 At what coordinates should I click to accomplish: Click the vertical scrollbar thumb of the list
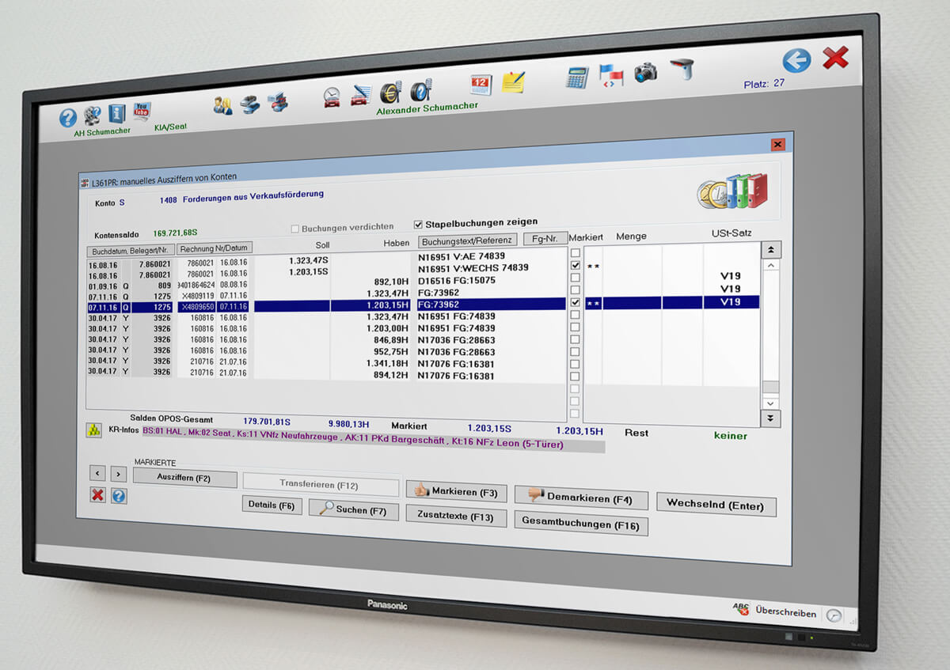coord(770,387)
